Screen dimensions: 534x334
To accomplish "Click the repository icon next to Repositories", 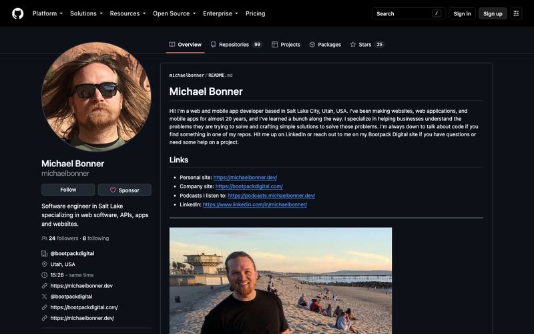I will (x=213, y=45).
